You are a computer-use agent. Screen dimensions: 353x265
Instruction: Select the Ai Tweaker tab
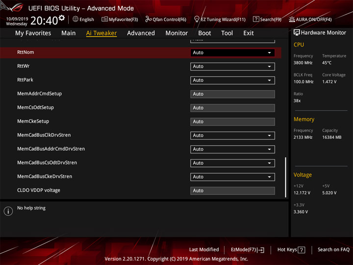coord(101,33)
